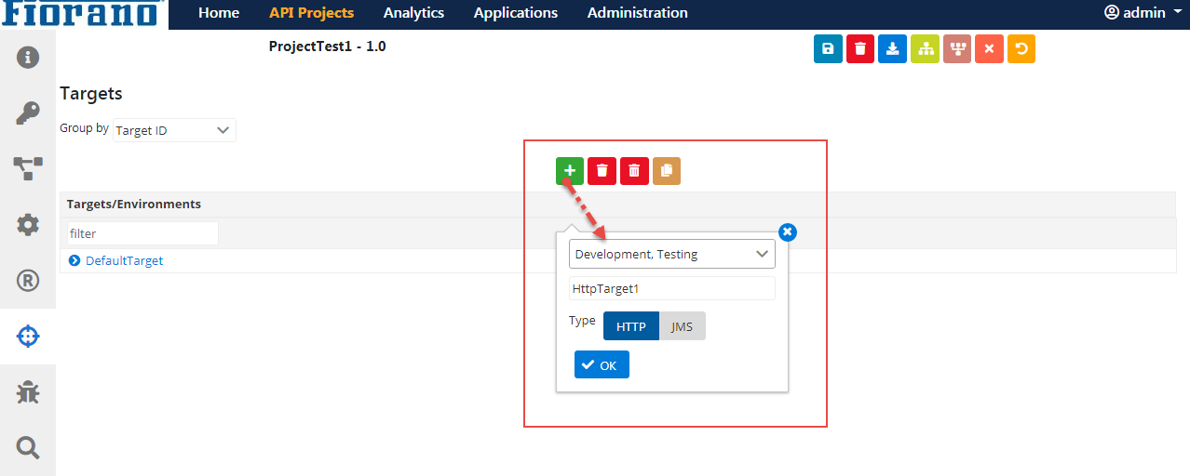This screenshot has height=476, width=1190.
Task: Go to the Analytics menu
Action: (413, 13)
